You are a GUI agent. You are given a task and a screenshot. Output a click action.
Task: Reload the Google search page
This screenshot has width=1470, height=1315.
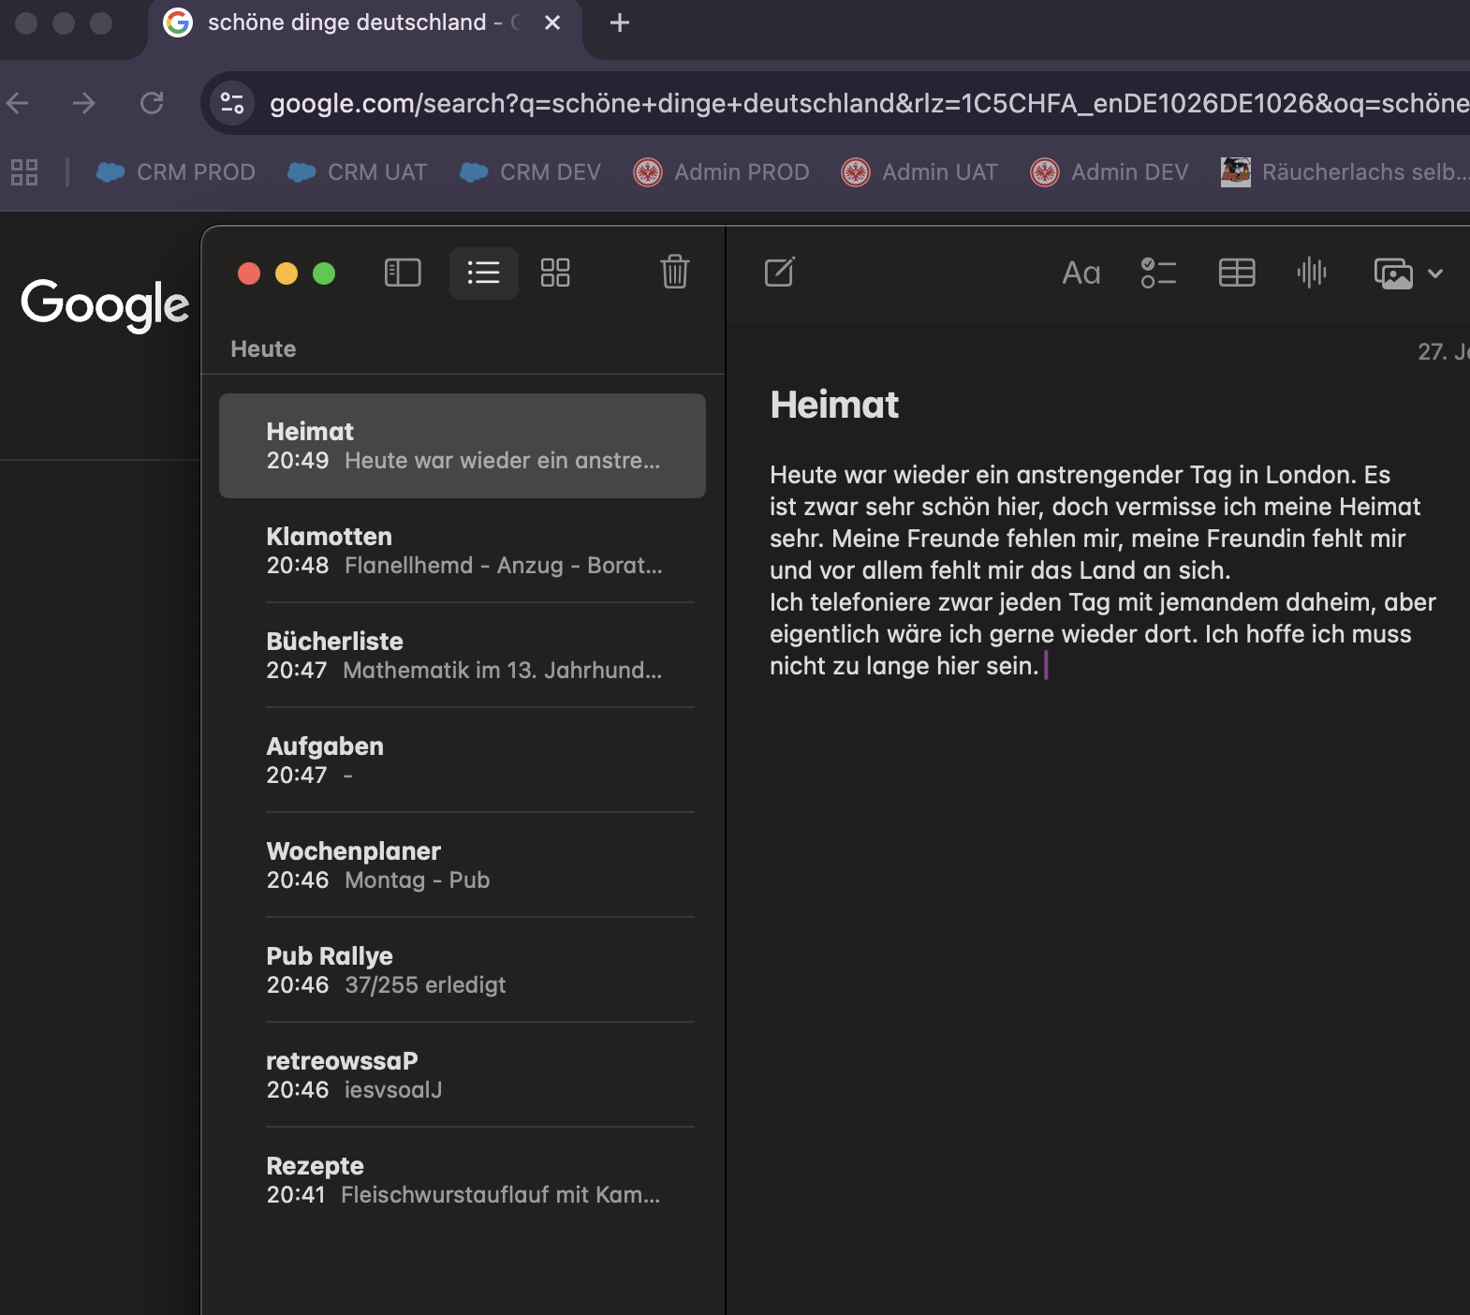pos(152,103)
